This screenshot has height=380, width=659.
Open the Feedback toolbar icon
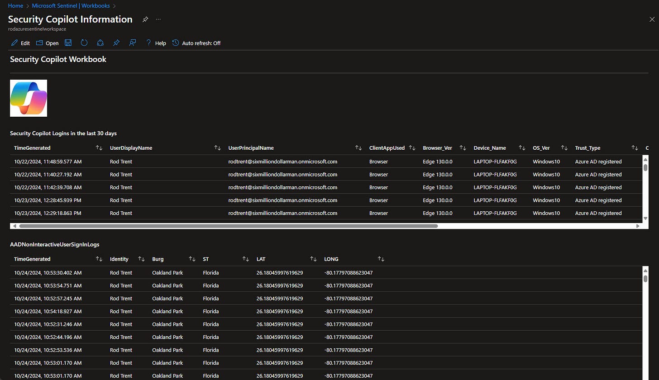click(x=133, y=43)
